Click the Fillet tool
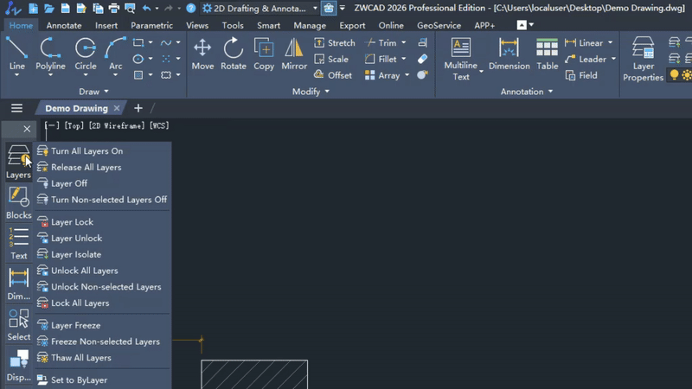This screenshot has height=389, width=692. pyautogui.click(x=381, y=59)
